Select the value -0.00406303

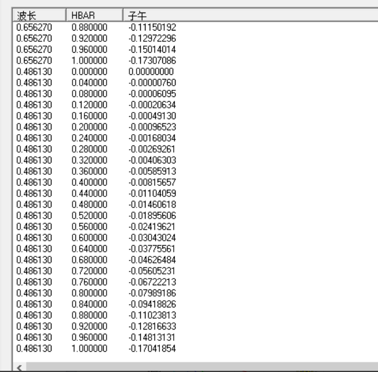pos(152,161)
